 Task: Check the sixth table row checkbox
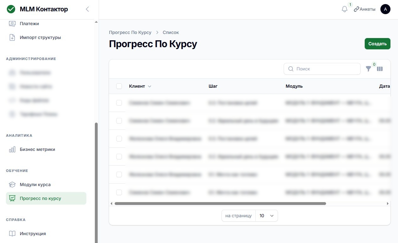[x=119, y=192]
